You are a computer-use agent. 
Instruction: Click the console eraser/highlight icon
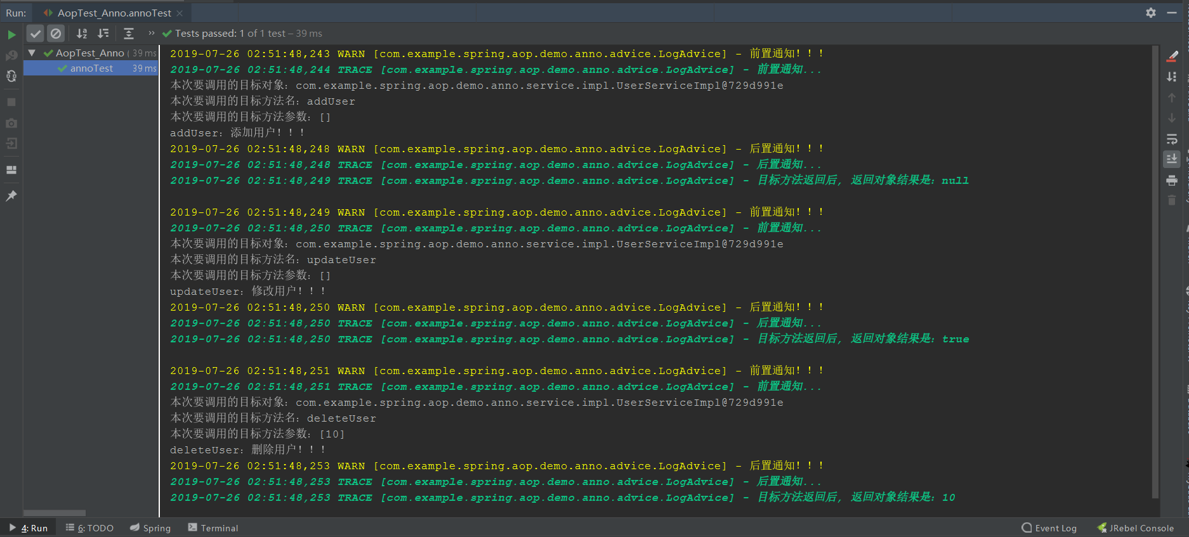tap(1172, 56)
